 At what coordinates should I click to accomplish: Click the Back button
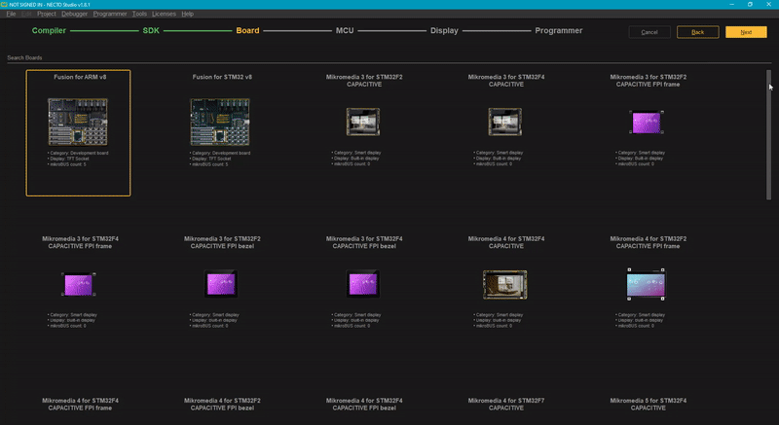click(697, 32)
